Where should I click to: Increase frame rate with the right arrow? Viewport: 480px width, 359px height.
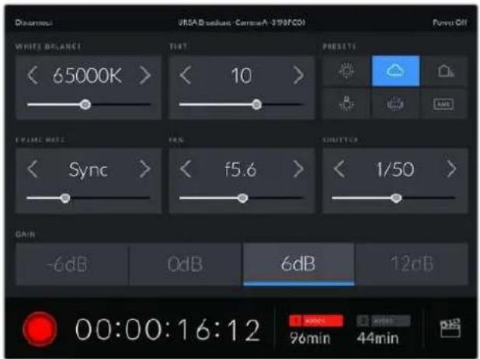pos(145,169)
